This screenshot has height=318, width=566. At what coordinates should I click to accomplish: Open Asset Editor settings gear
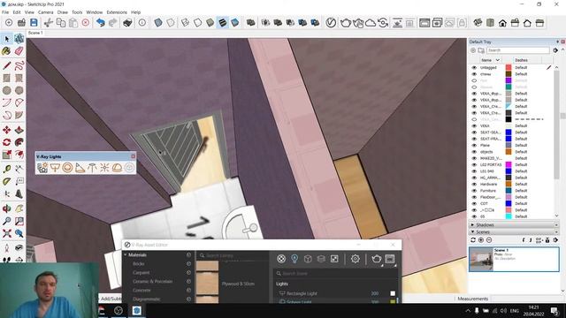(x=356, y=259)
